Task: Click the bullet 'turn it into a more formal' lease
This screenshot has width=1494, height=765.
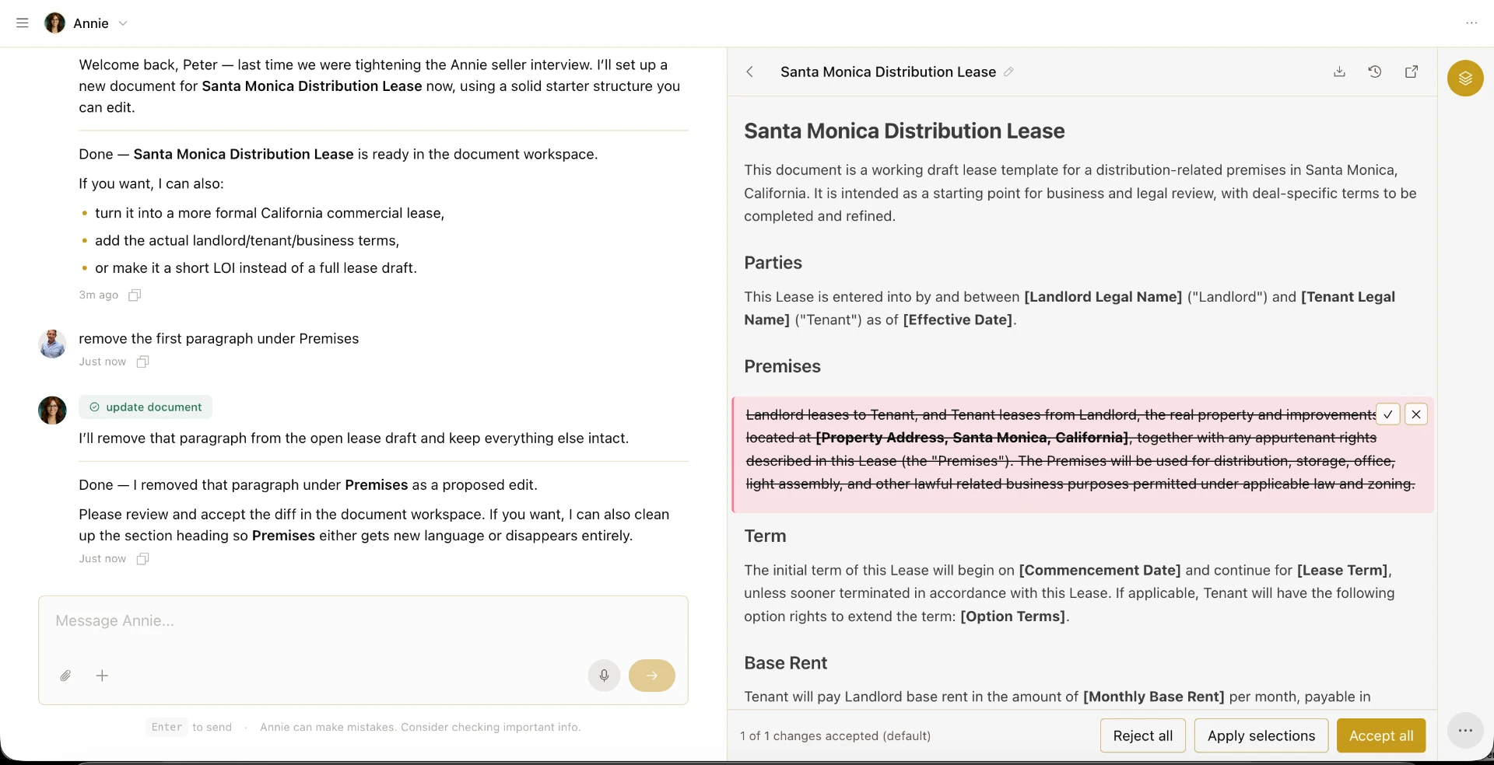Action: tap(269, 213)
